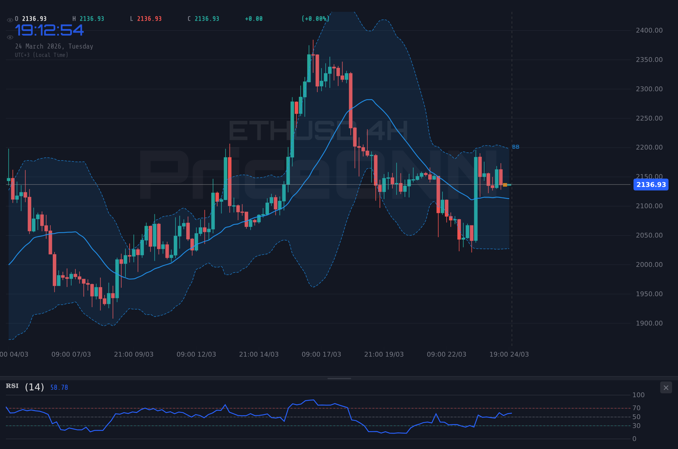Select the 24 March 2026 date text
Screen dimensions: 678x449
pos(54,46)
